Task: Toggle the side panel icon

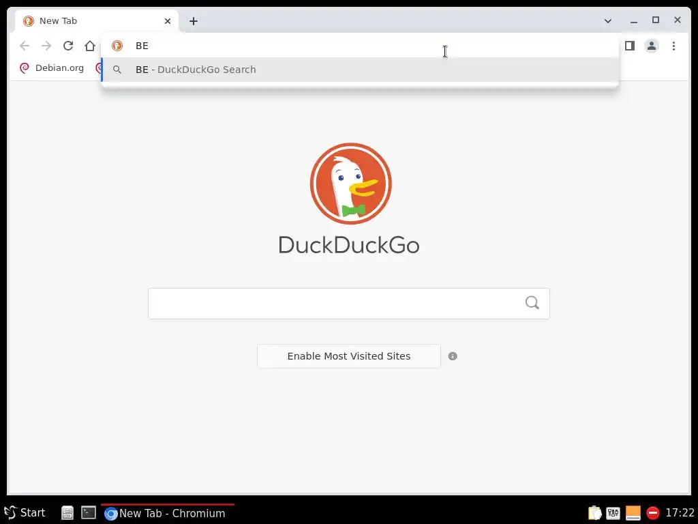Action: [629, 46]
